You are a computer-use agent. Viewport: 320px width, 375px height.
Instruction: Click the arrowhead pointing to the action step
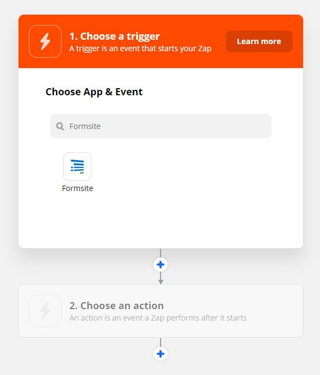pos(161,282)
